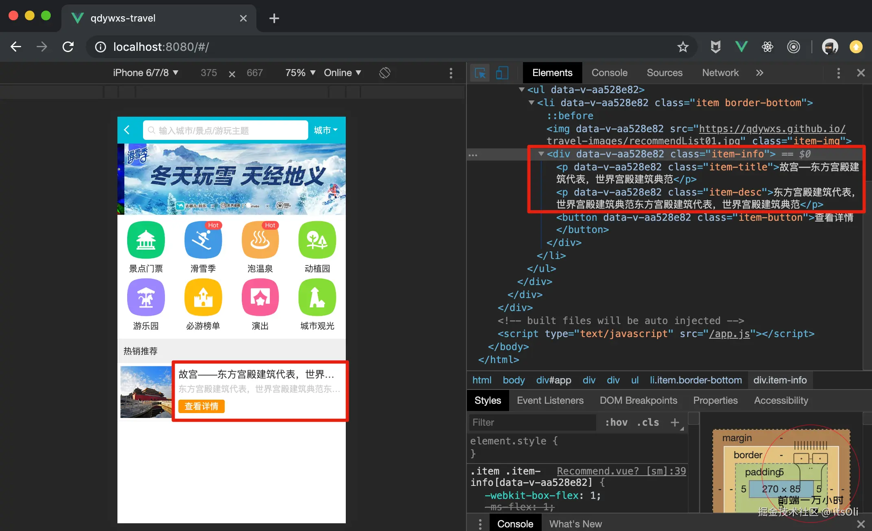
Task: Tap the 泡温泉 hot spring icon
Action: (x=260, y=240)
